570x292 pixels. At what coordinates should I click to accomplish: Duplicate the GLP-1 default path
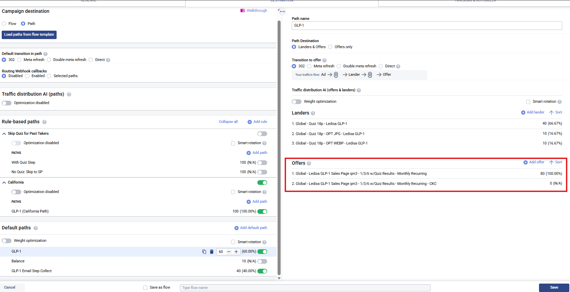[204, 252]
